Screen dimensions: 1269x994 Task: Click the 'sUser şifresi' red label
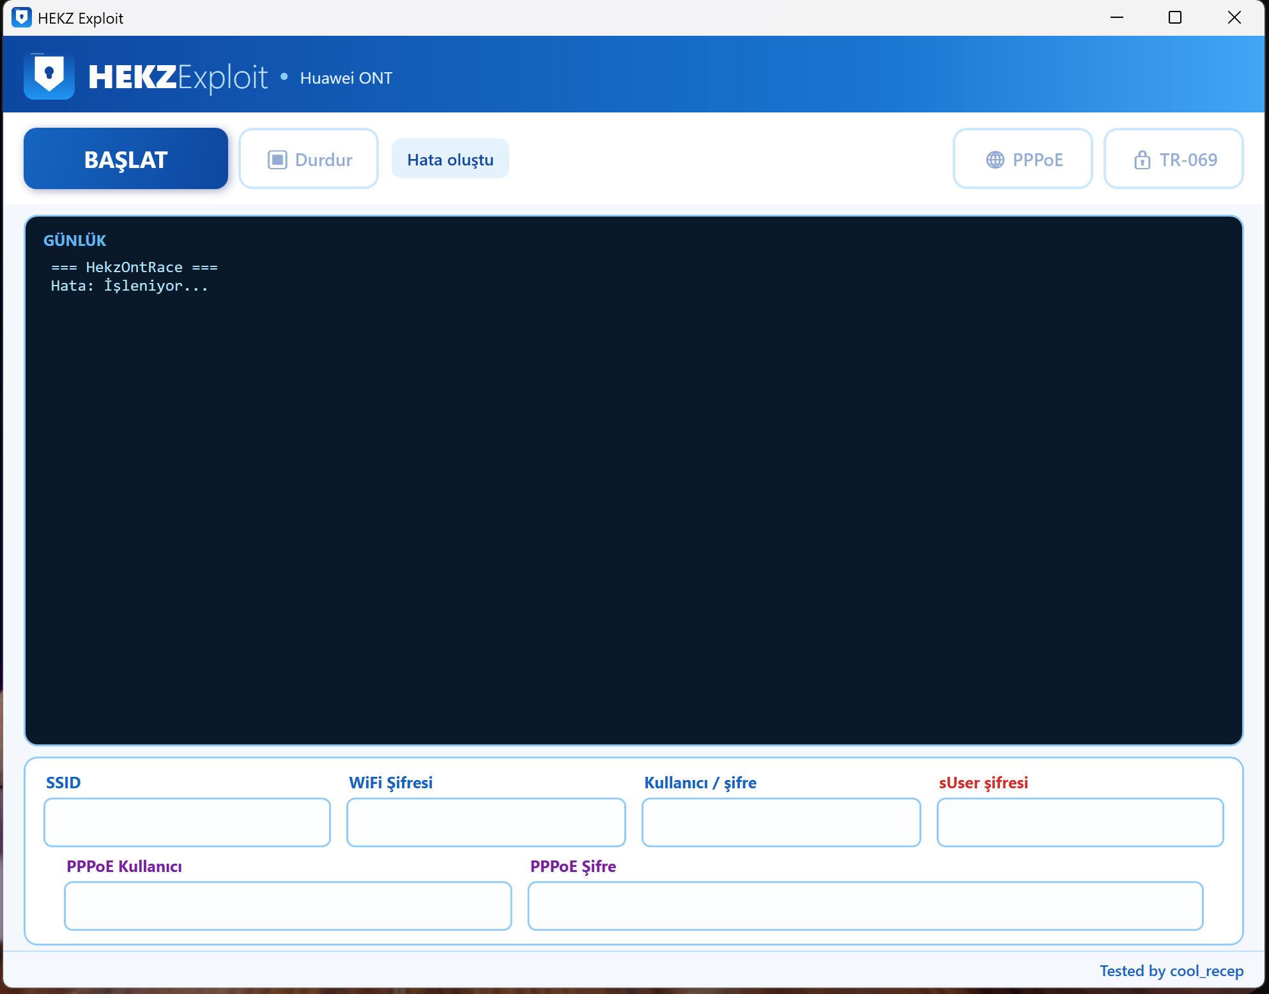click(983, 783)
